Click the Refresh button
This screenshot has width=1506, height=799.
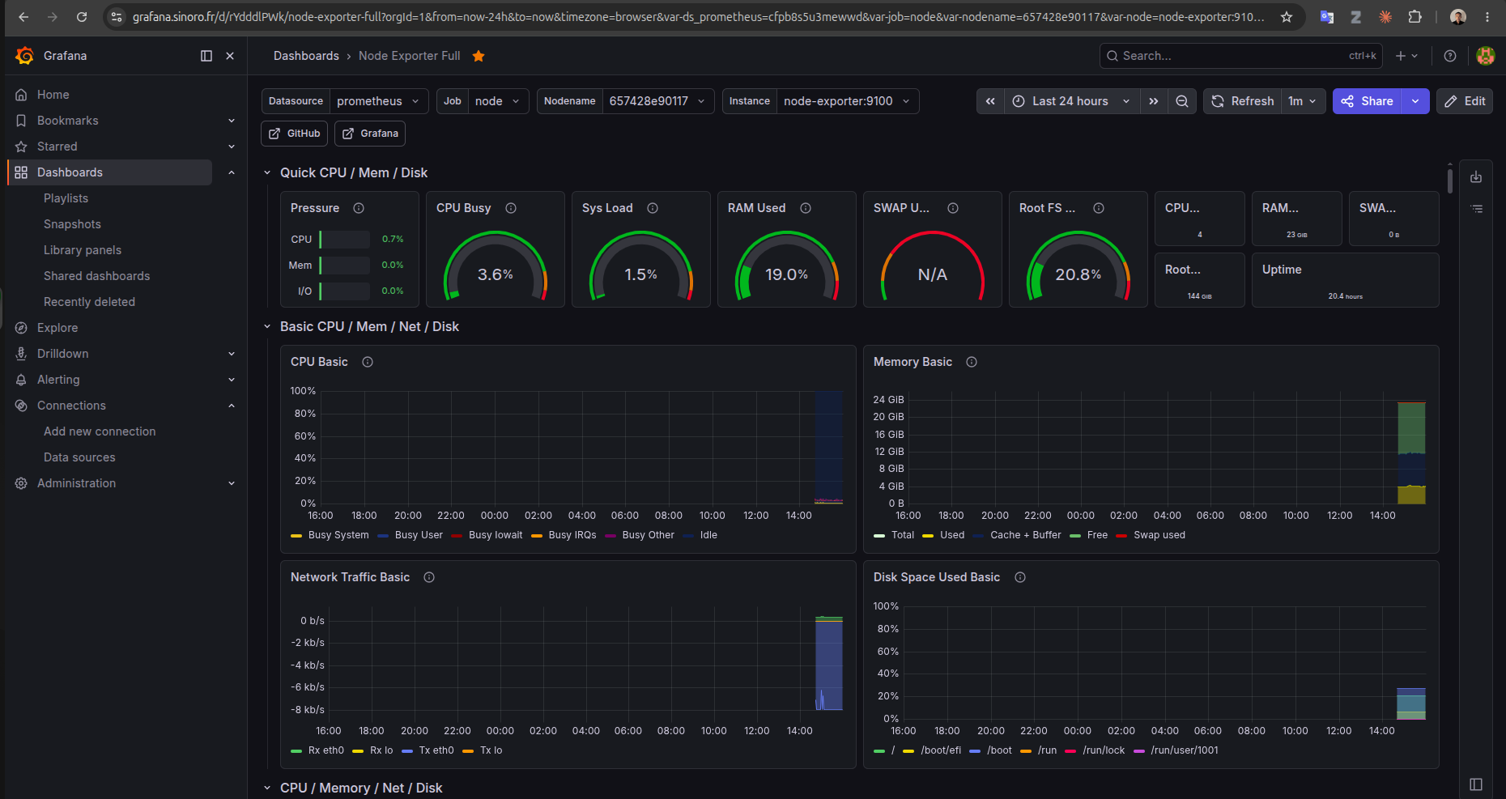pos(1243,101)
